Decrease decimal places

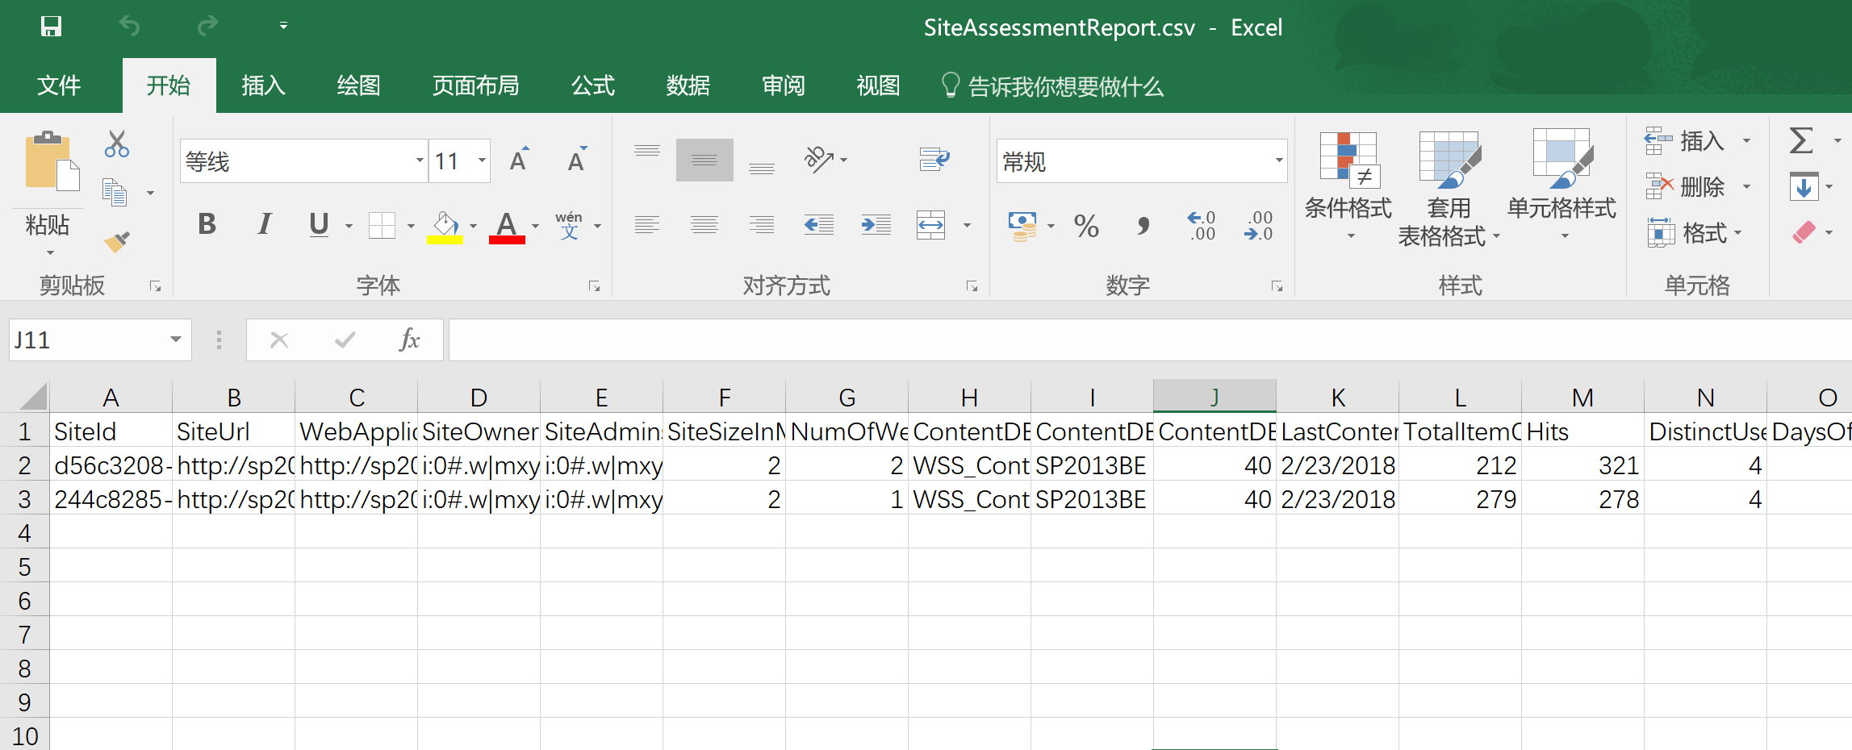[x=1258, y=226]
